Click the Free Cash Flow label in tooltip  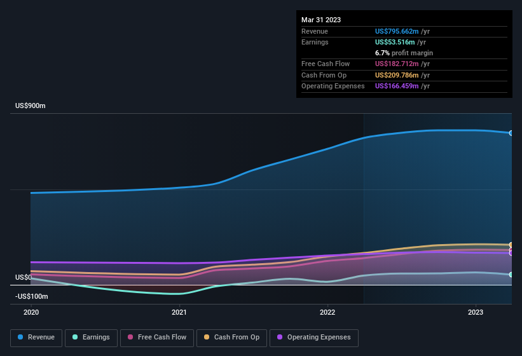tap(326, 64)
